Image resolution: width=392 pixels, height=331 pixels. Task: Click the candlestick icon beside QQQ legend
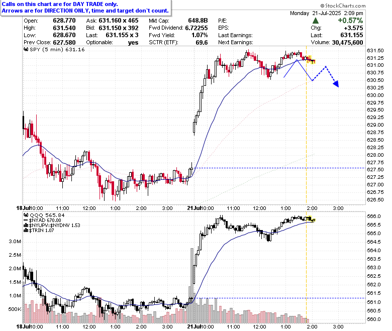[x=26, y=215]
